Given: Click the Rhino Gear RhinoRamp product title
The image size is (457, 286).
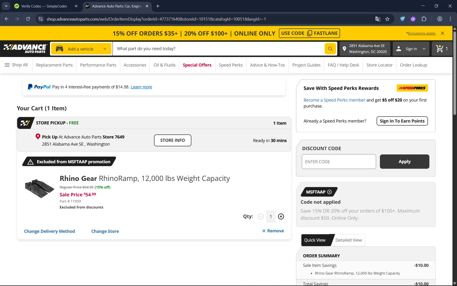Looking at the screenshot, I should 145,178.
